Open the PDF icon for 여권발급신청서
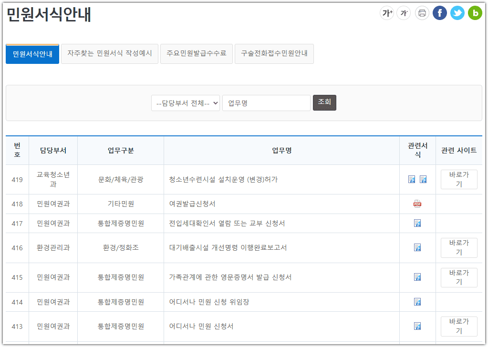The width and height of the screenshot is (488, 347). click(417, 204)
